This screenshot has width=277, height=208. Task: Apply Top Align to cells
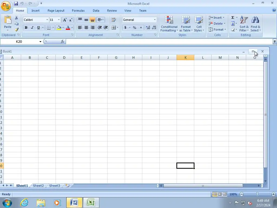pyautogui.click(x=80, y=19)
